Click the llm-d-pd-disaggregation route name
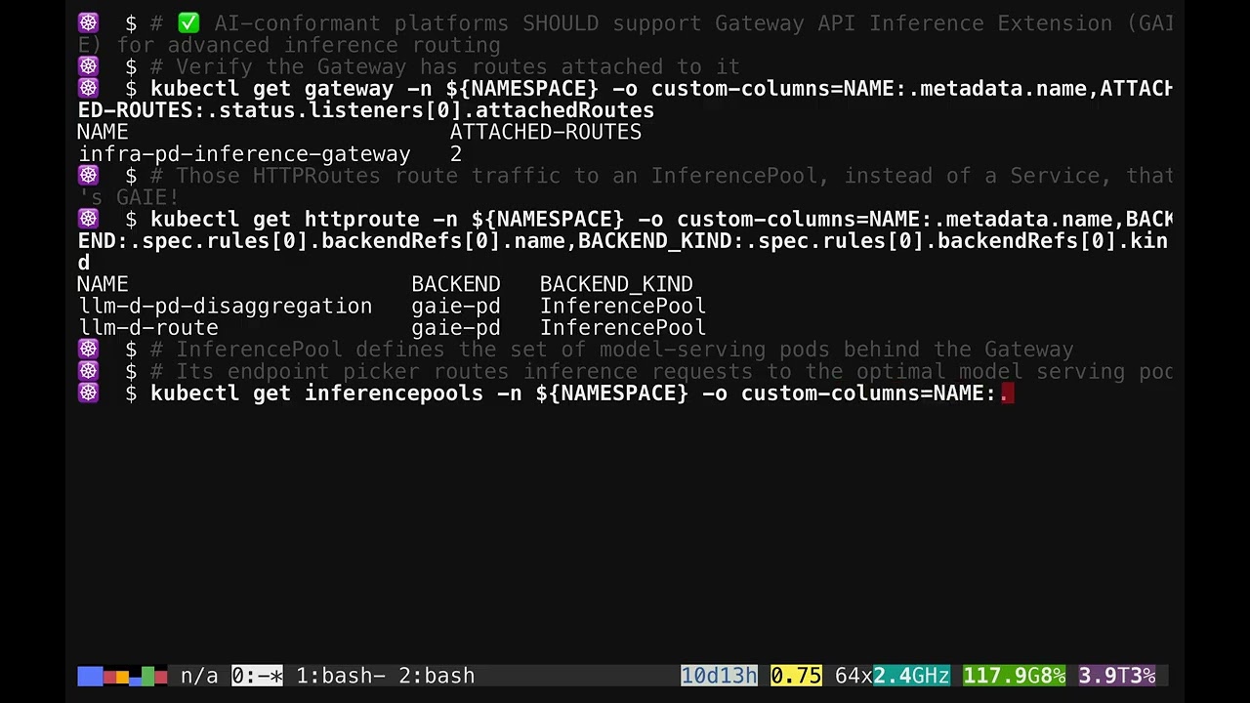 pyautogui.click(x=226, y=306)
